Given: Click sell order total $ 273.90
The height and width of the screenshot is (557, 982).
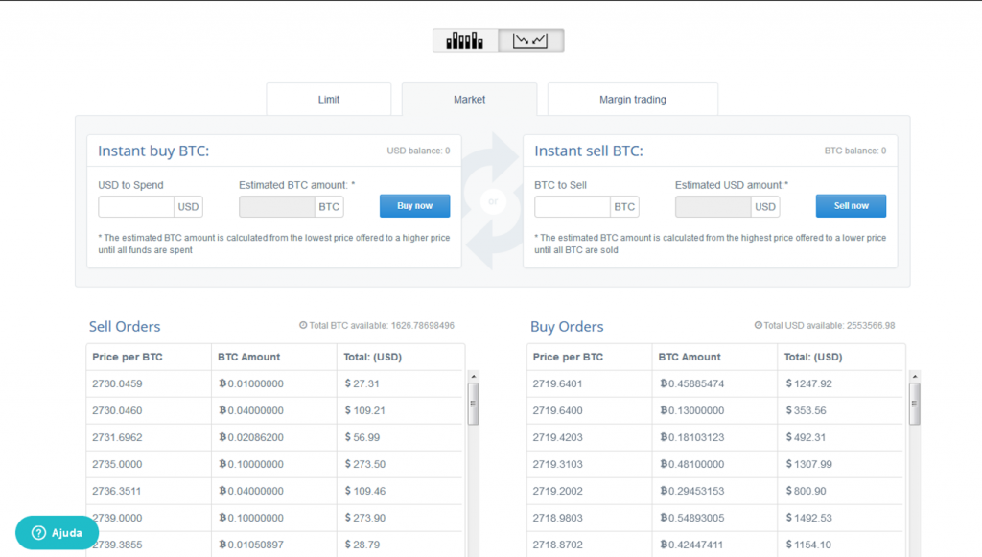Looking at the screenshot, I should (x=365, y=519).
